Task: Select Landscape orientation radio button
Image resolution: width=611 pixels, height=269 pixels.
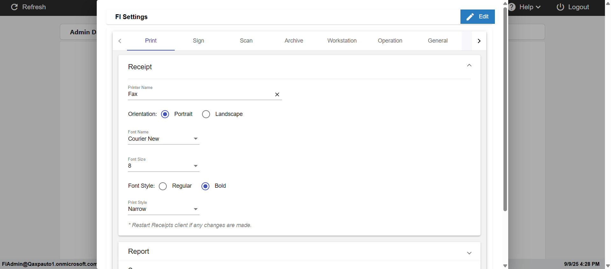Action: point(206,114)
